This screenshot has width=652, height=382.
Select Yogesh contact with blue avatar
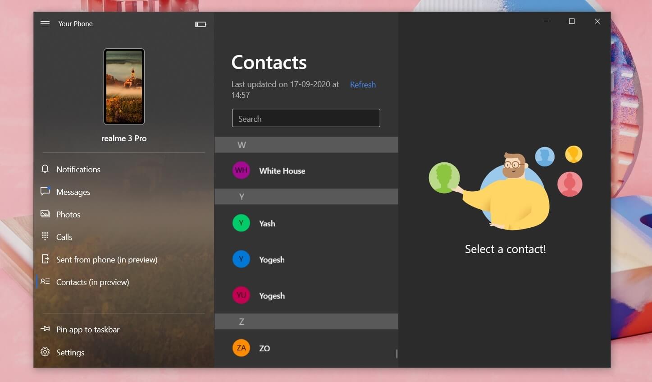tap(272, 260)
